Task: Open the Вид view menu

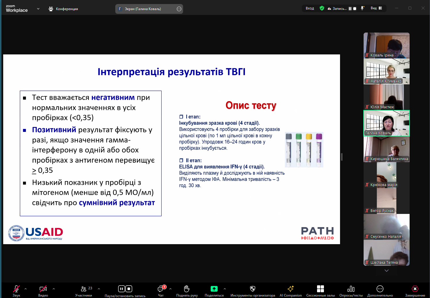Action: tap(376, 8)
